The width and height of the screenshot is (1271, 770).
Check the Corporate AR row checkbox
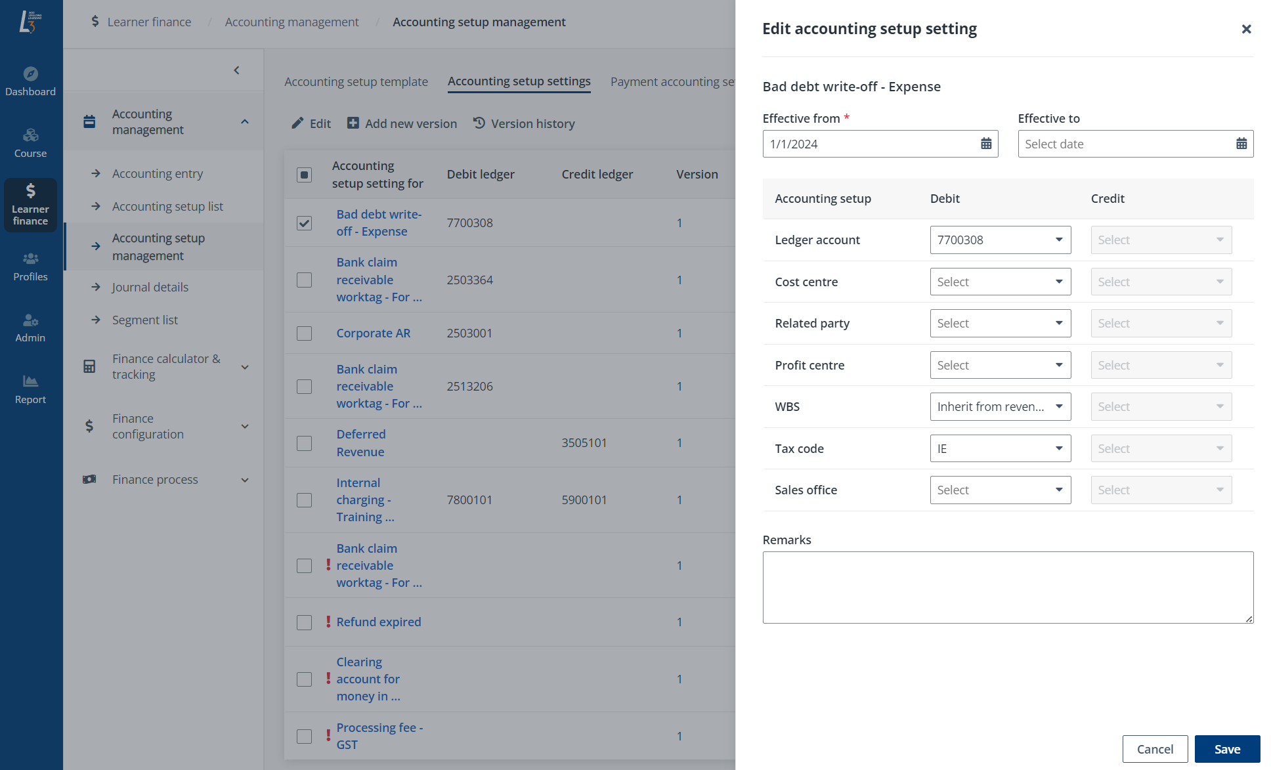[304, 333]
